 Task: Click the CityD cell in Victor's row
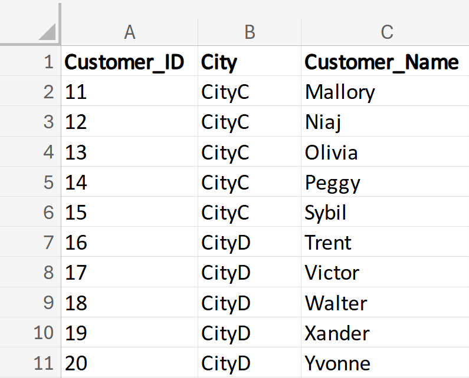226,273
